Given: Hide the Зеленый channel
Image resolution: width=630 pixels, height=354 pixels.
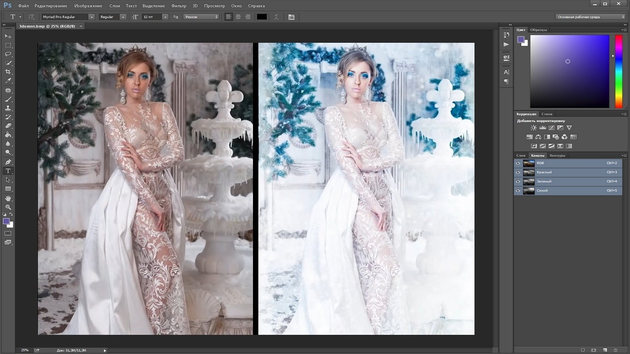Looking at the screenshot, I should click(518, 181).
